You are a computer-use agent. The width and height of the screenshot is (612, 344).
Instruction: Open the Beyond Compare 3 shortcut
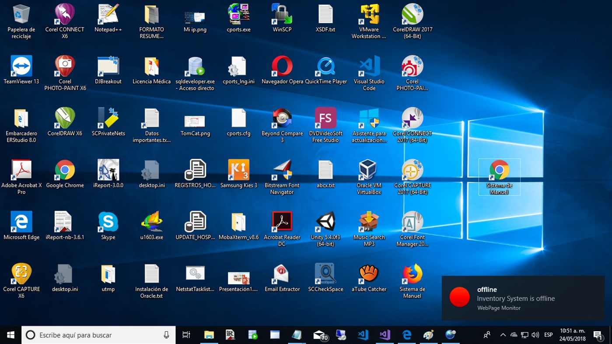point(282,125)
